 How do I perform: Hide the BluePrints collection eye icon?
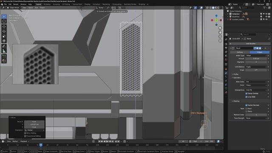(x=266, y=17)
